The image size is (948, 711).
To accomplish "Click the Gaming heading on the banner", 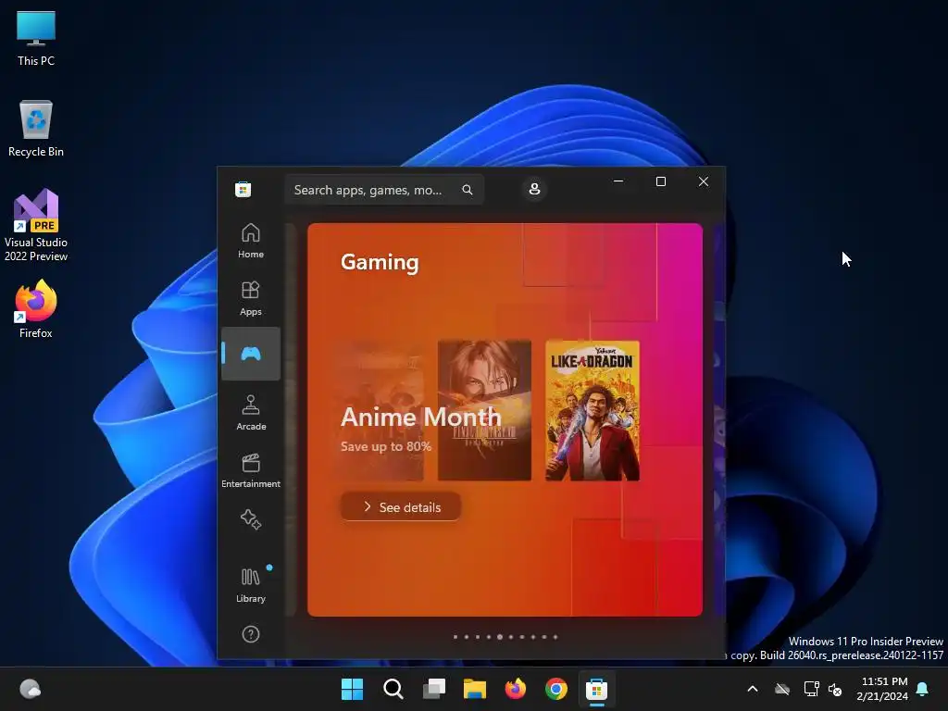I will click(x=380, y=262).
